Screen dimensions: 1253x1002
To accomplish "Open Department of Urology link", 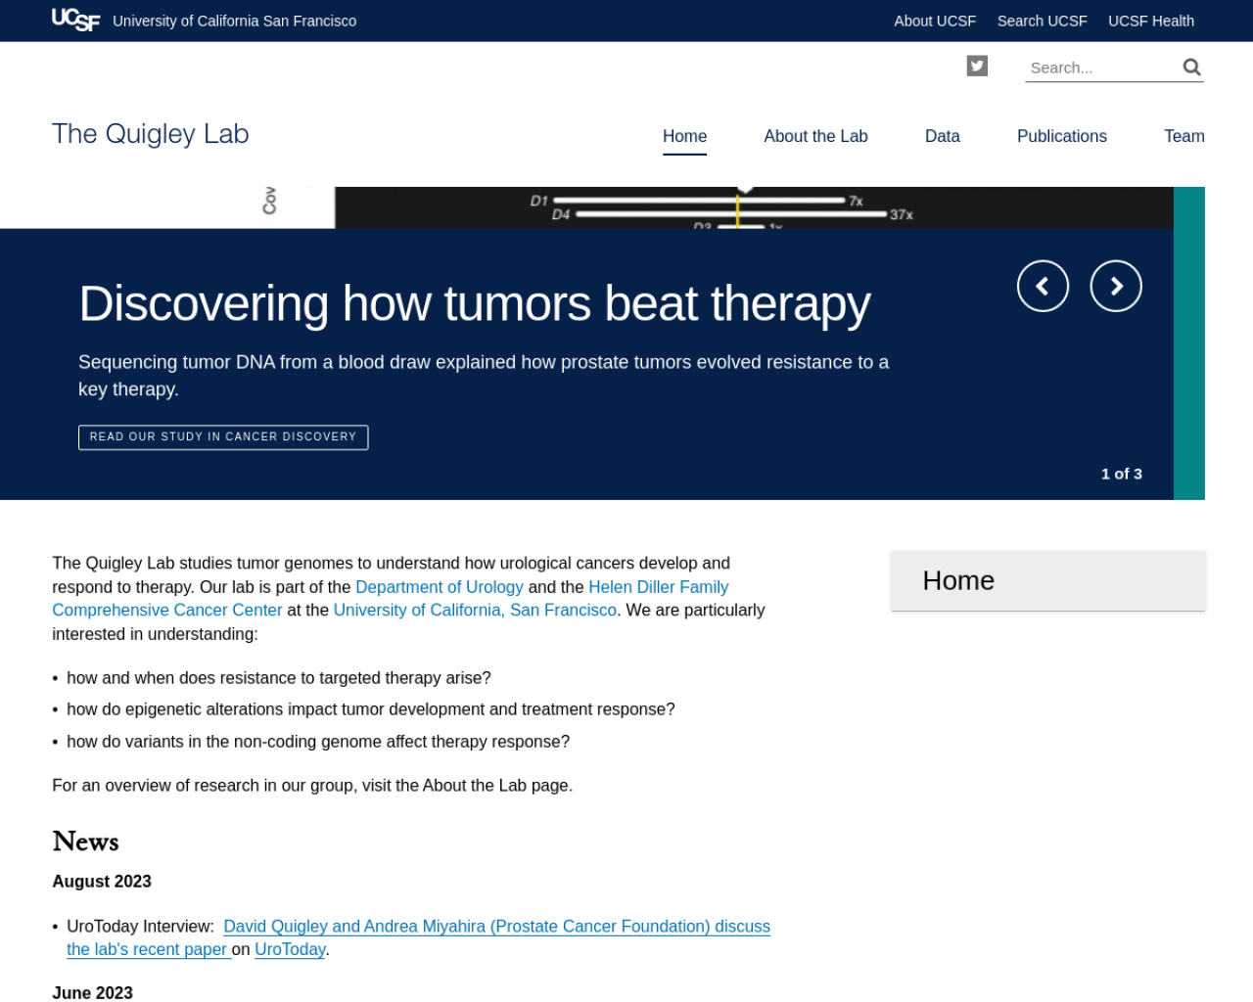I will click(439, 587).
